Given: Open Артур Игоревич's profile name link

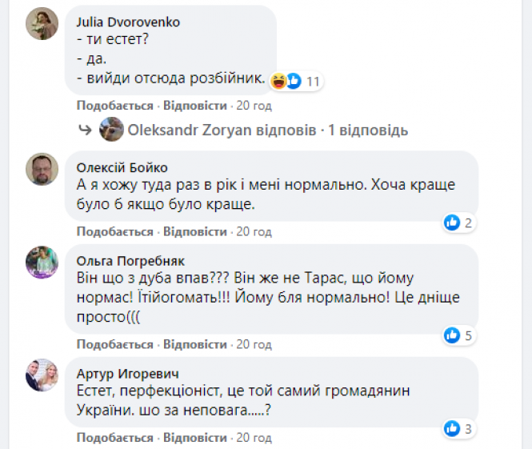Looking at the screenshot, I should click(126, 372).
